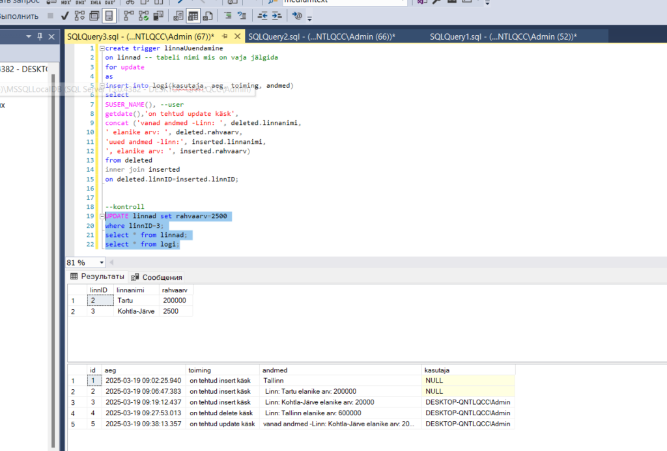
Task: Click the Tartu cell in linnad results
Action: pyautogui.click(x=137, y=301)
